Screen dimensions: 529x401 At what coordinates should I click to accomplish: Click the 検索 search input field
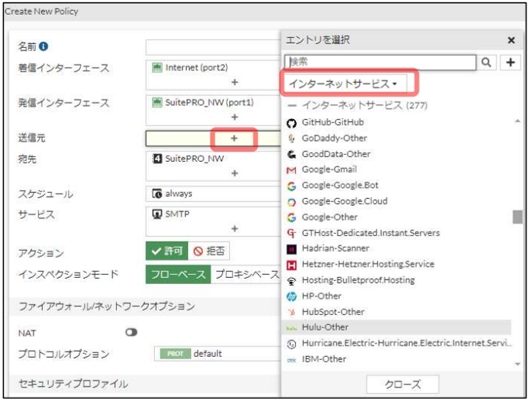click(380, 63)
